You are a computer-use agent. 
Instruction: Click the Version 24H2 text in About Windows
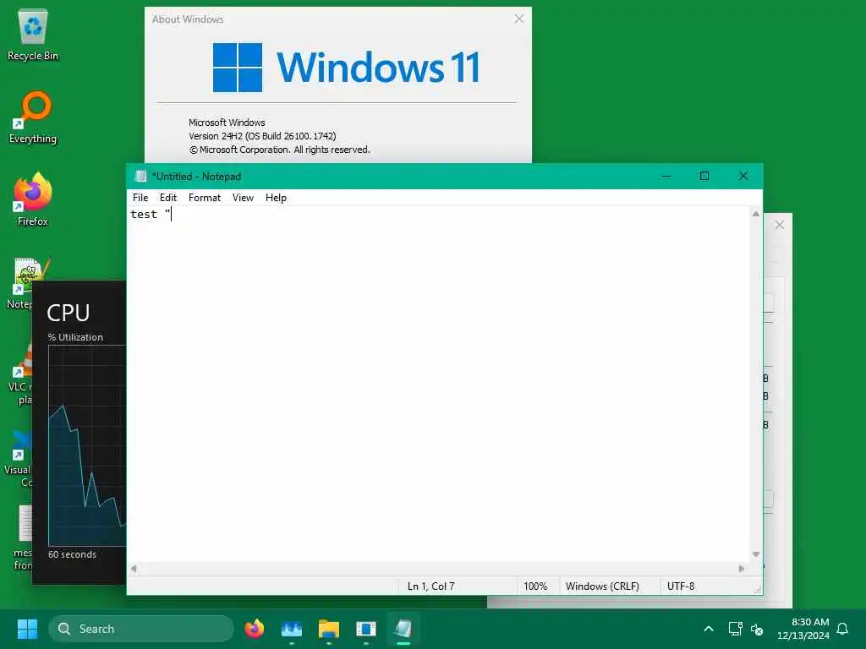coord(262,136)
